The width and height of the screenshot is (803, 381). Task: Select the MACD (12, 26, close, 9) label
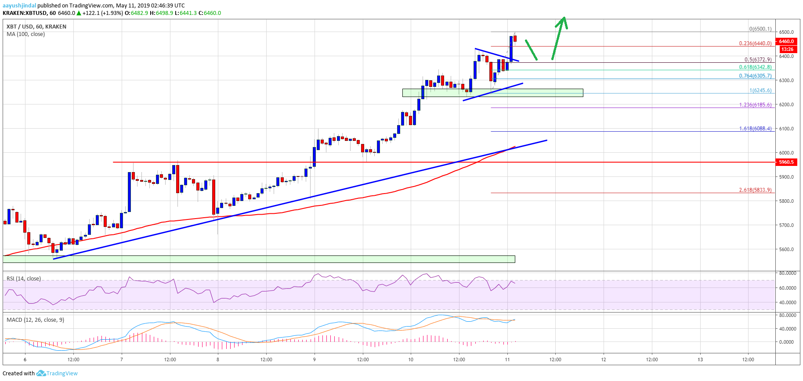(x=35, y=320)
